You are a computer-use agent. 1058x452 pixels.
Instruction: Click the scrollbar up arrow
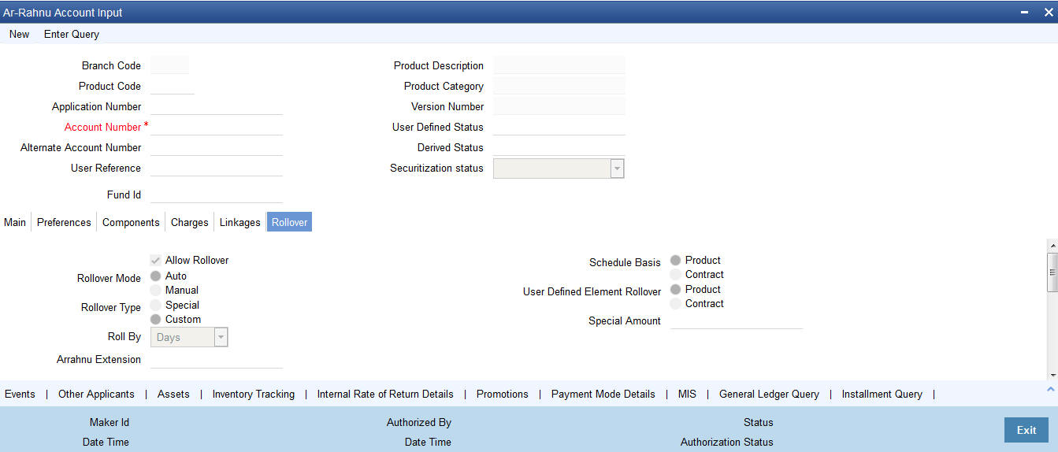(1052, 246)
